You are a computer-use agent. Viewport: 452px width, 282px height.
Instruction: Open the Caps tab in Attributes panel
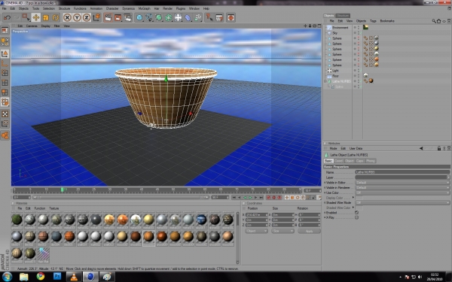tap(360, 161)
